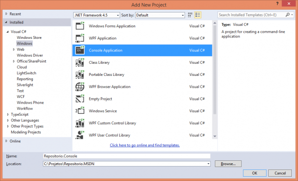
Task: Click the Name input field
Action: point(126,156)
